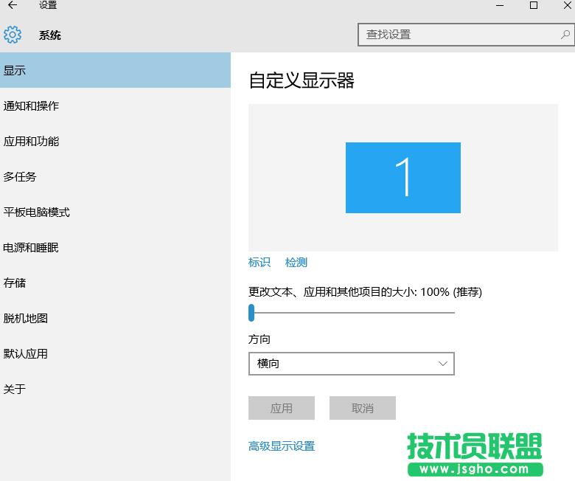Open the 存储 settings page
The height and width of the screenshot is (481, 575).
click(x=15, y=283)
